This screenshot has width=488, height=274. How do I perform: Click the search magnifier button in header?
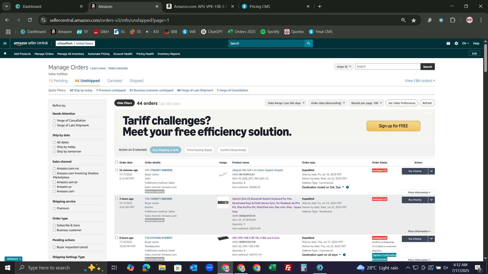[x=309, y=43]
